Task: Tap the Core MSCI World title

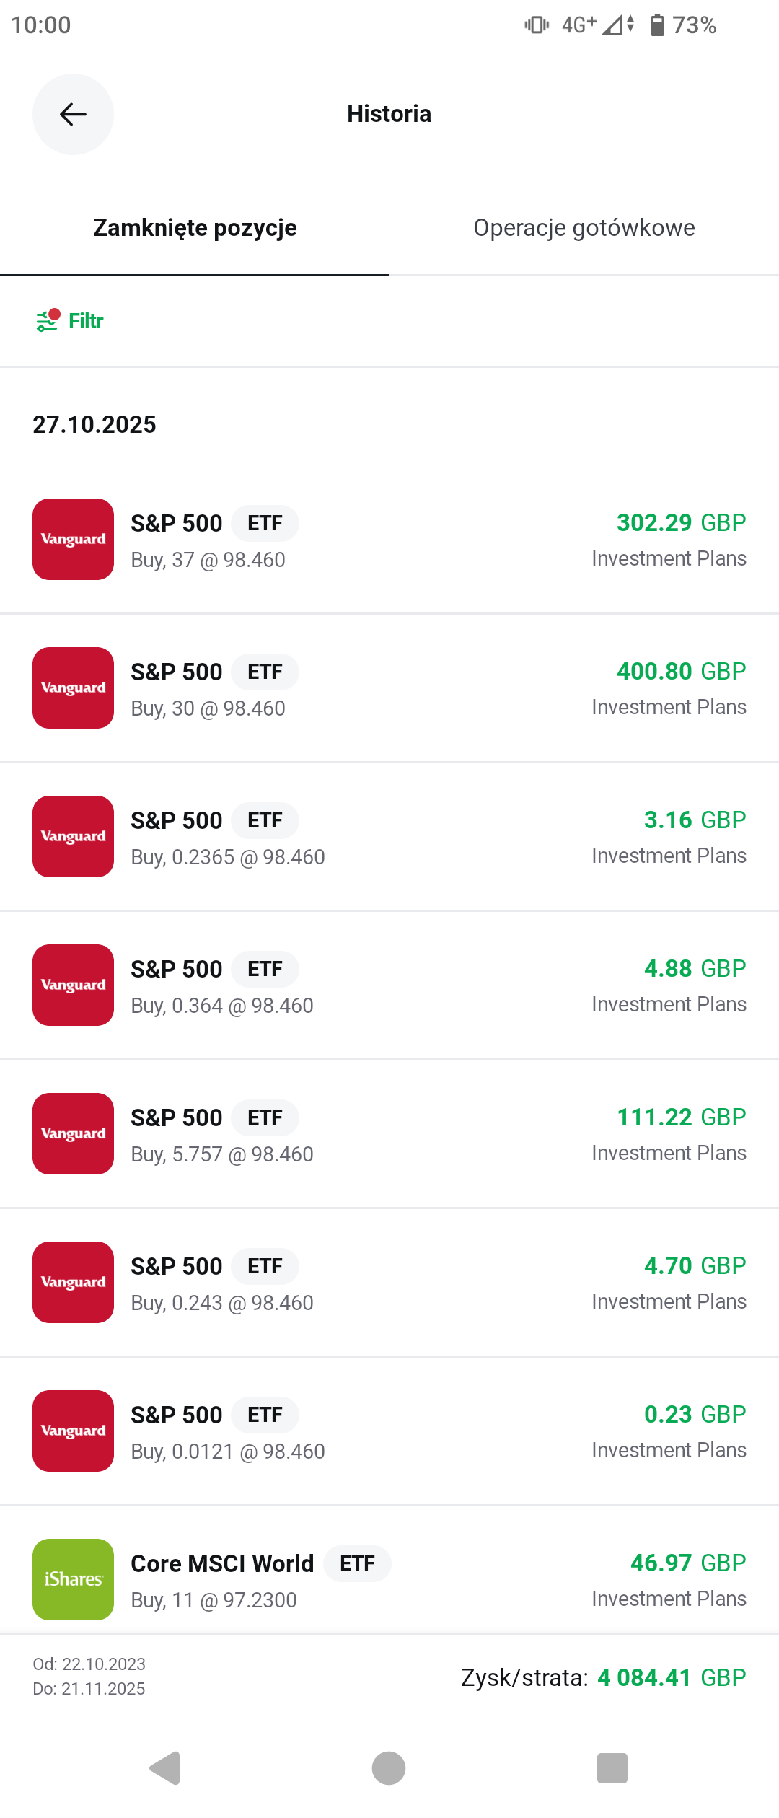Action: coord(222,1563)
